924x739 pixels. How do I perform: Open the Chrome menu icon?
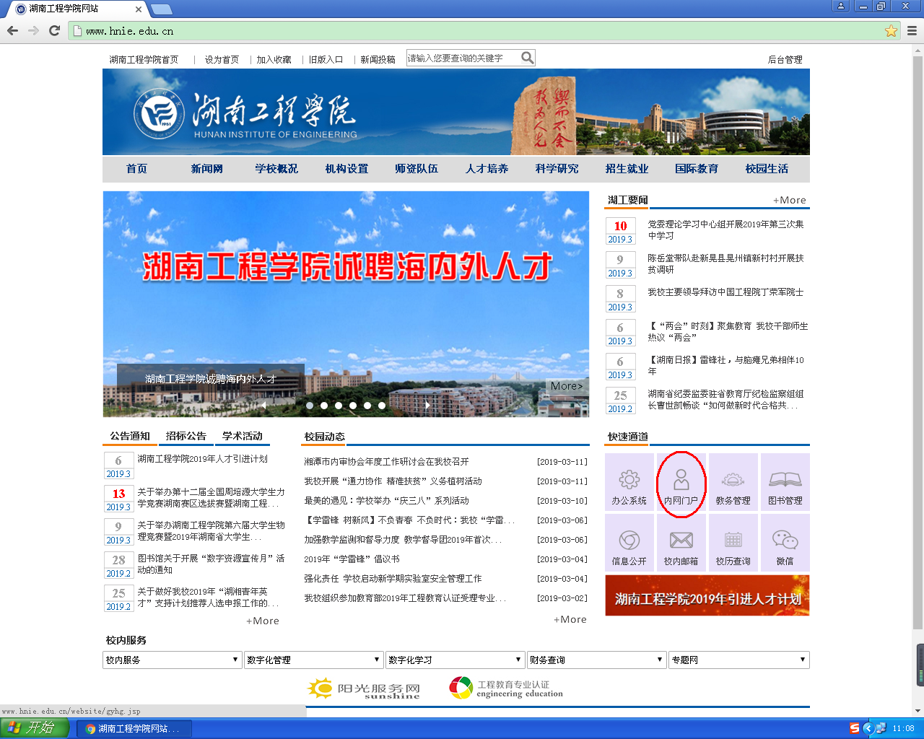(x=912, y=30)
